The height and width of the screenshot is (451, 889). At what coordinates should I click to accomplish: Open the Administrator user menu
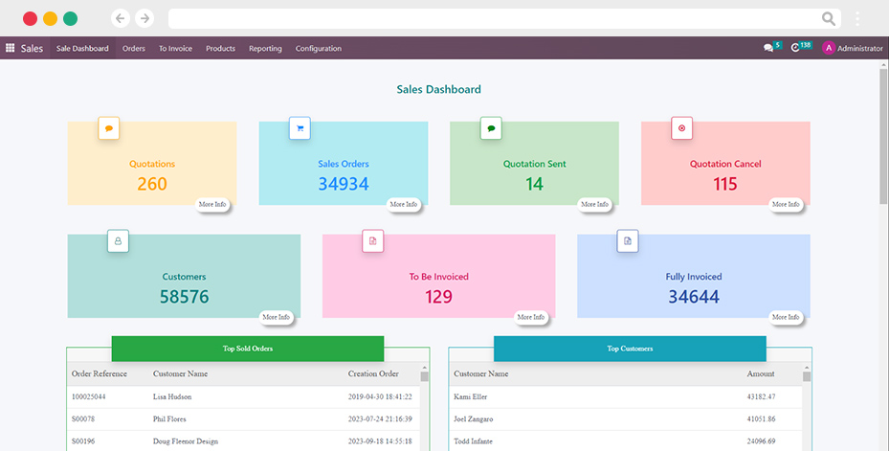tap(853, 48)
